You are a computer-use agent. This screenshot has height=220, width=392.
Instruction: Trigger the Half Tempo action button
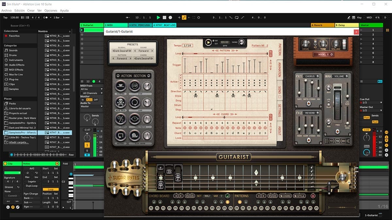(121, 119)
